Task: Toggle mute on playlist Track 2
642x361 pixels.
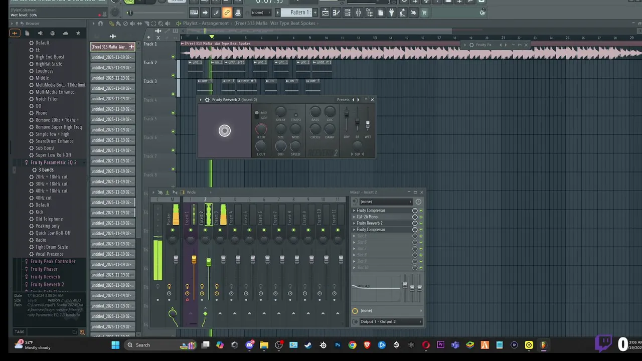Action: point(173,75)
